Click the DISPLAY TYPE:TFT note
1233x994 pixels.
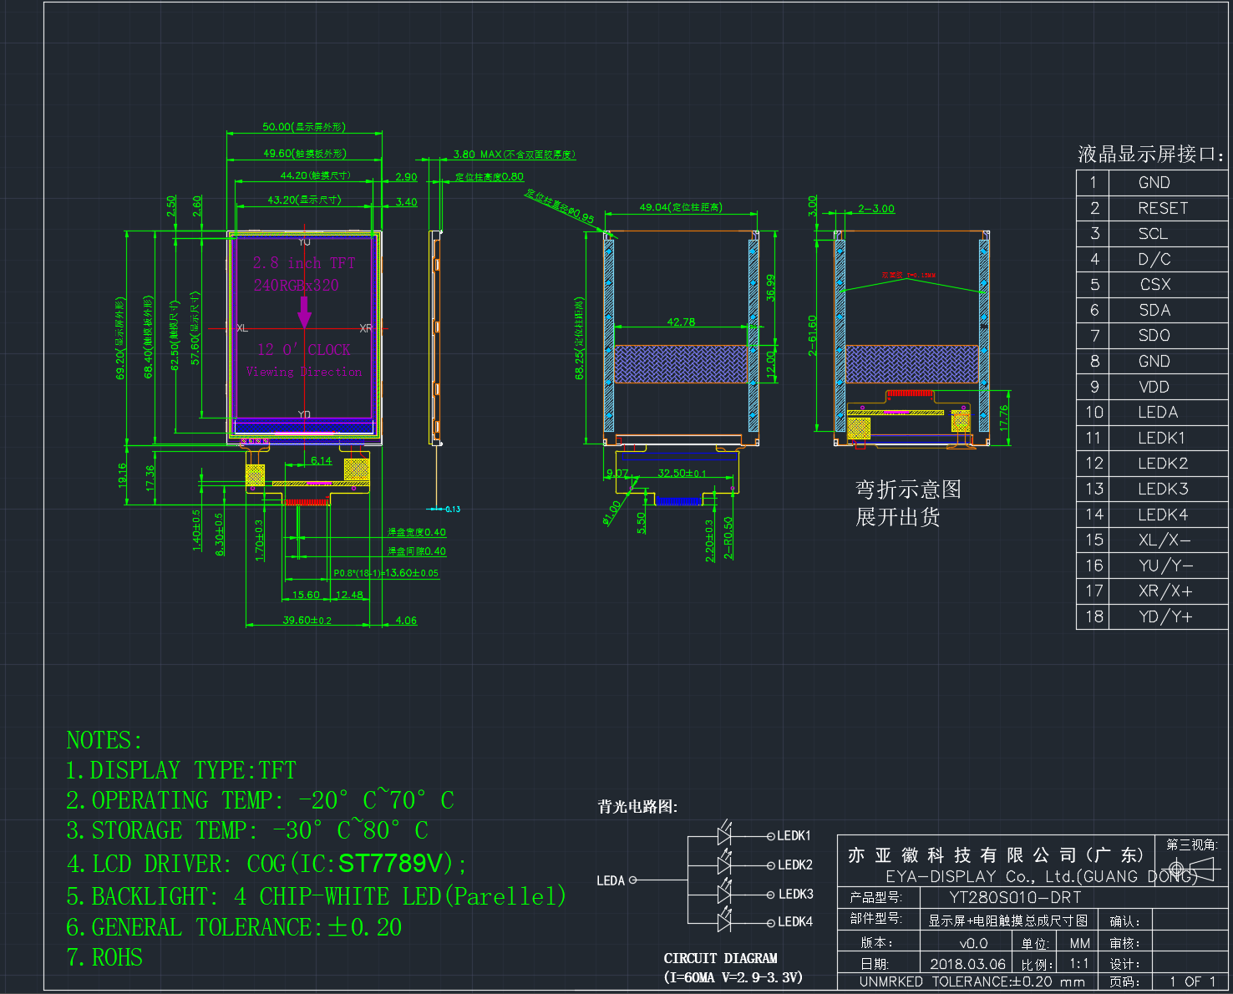[181, 770]
